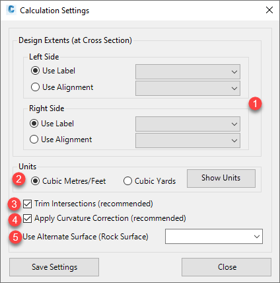Screen dimensions: 280x283
Task: Open Left Side Use Label dropdown
Action: (x=188, y=71)
